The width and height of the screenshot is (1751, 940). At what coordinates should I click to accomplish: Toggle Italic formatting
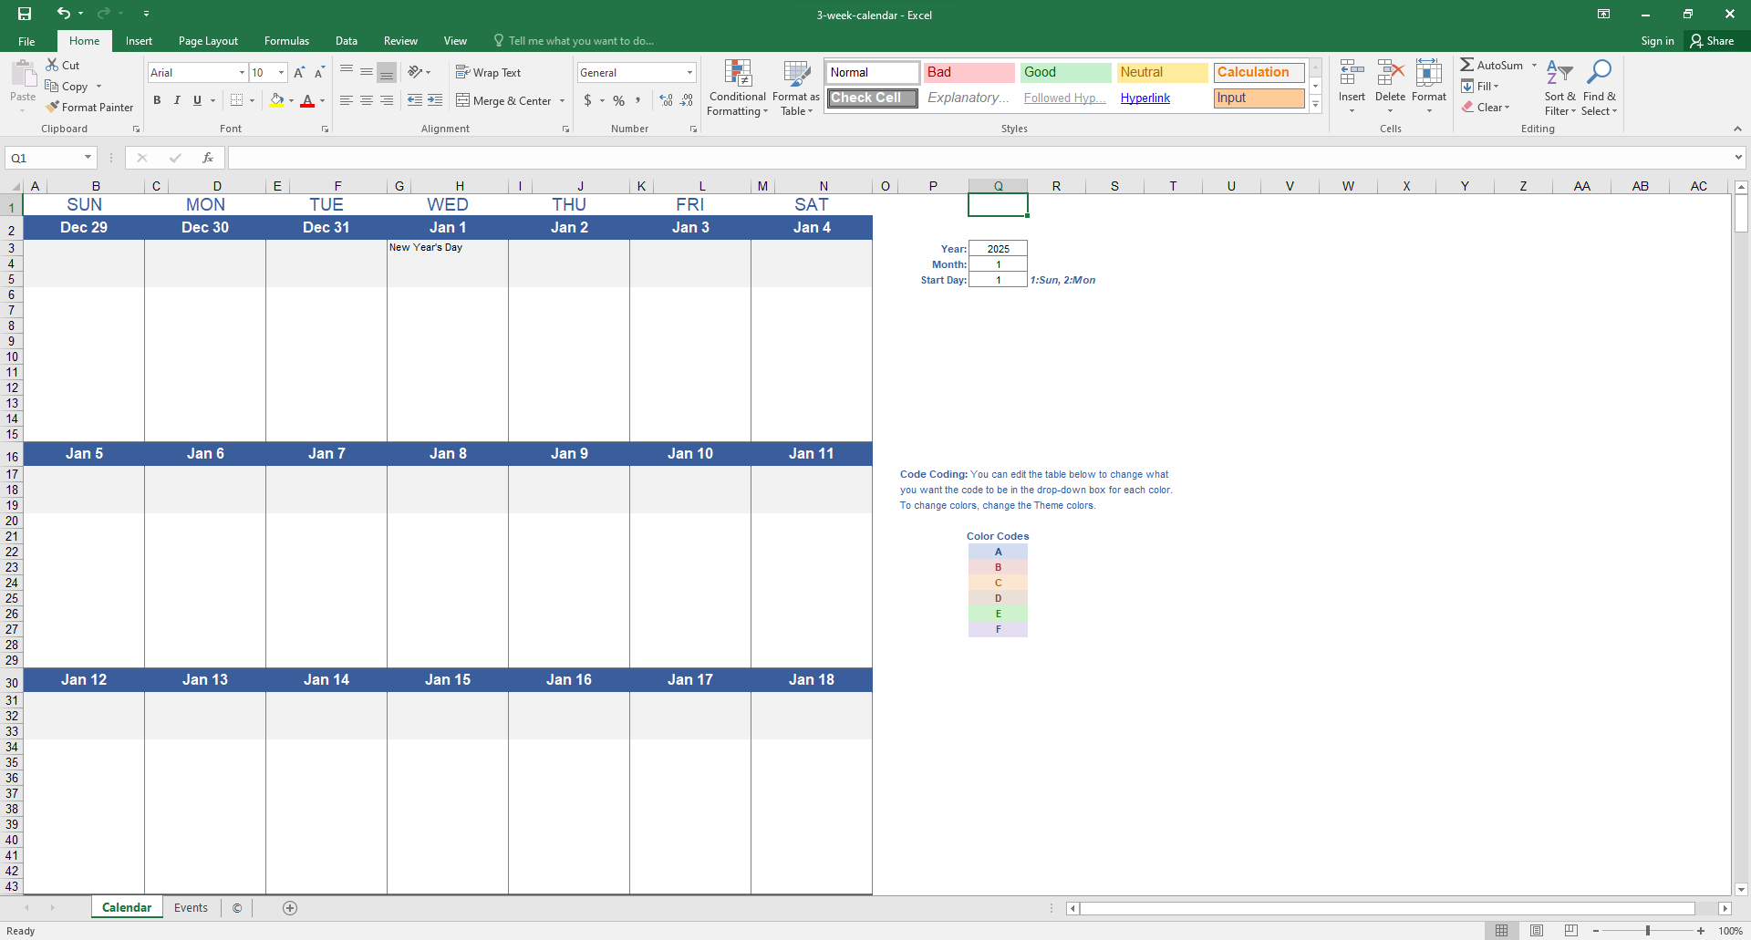(177, 100)
